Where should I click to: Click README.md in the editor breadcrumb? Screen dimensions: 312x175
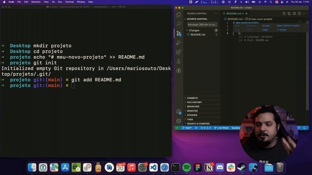(x=234, y=19)
